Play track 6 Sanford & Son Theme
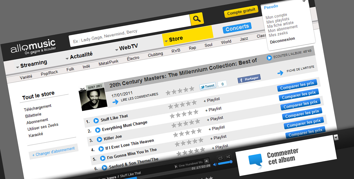The height and width of the screenshot is (179, 354). (x=104, y=168)
